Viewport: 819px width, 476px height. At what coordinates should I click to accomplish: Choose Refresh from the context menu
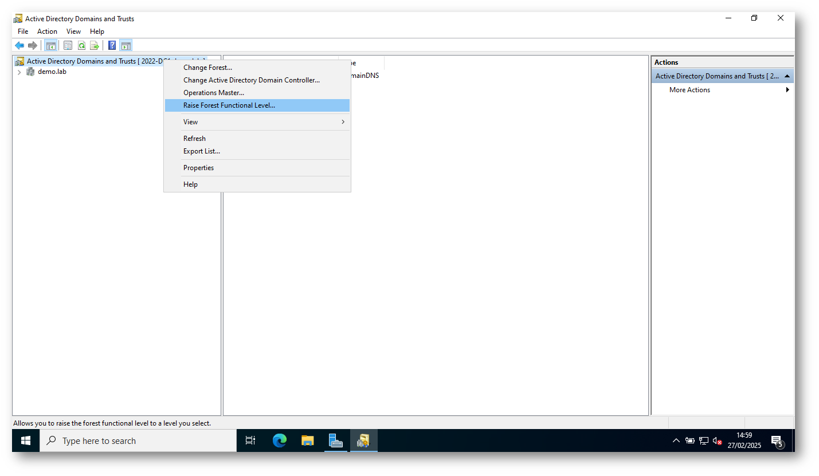coord(257,139)
